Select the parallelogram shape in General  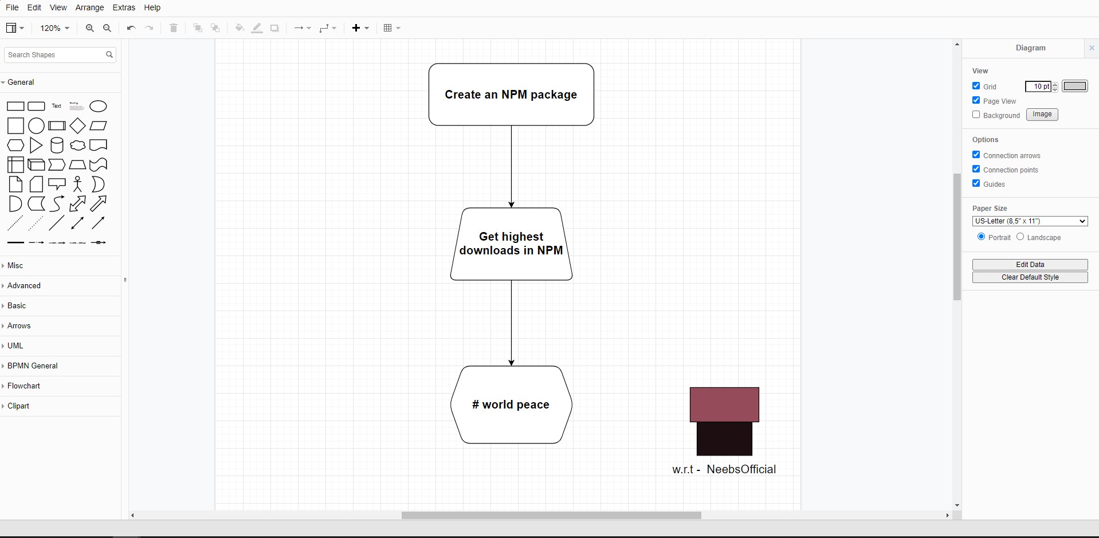click(x=99, y=126)
